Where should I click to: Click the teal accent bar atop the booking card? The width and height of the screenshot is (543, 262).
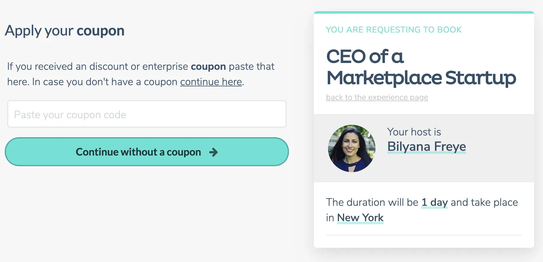pyautogui.click(x=424, y=12)
